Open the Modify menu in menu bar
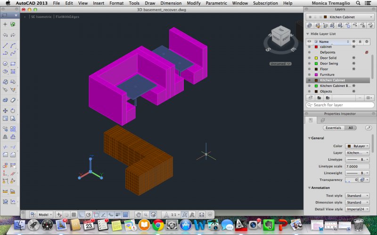This screenshot has width=377, height=235. tap(194, 3)
